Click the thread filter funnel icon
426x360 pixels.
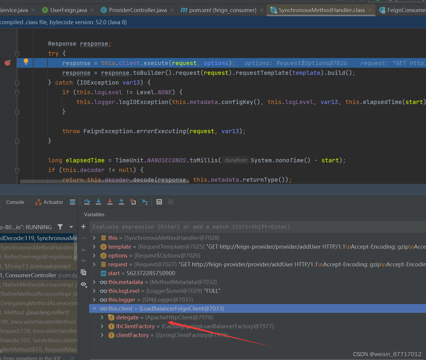[x=60, y=227]
